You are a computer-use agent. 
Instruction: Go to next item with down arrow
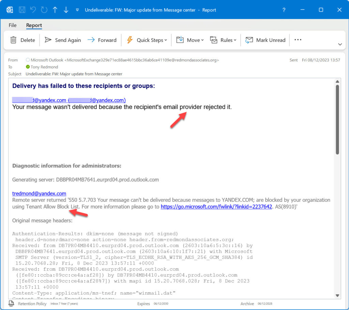click(x=66, y=10)
